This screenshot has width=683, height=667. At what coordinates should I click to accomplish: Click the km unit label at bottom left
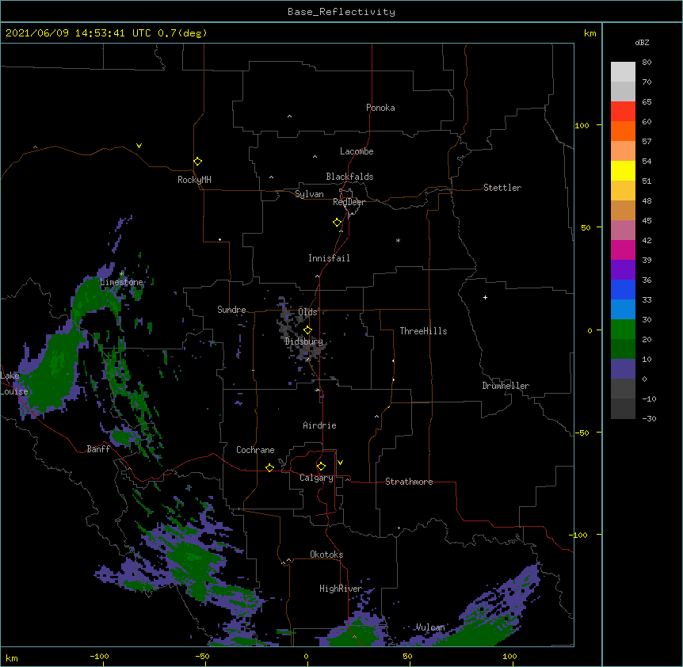12,657
